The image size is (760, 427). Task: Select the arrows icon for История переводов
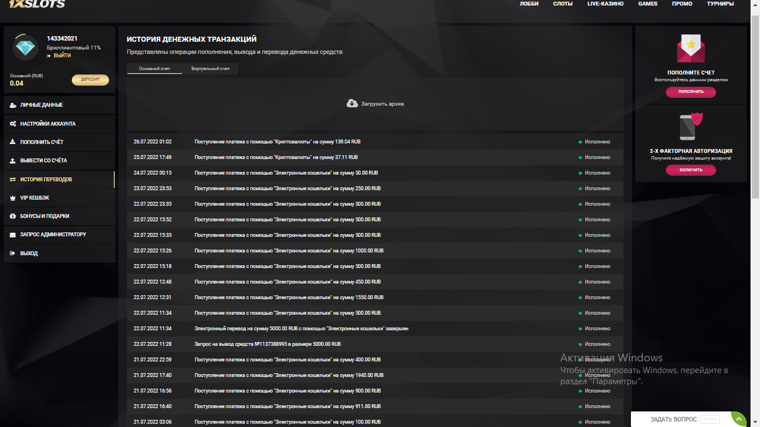pos(13,180)
